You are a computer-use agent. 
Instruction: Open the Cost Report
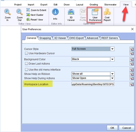tap(107, 15)
